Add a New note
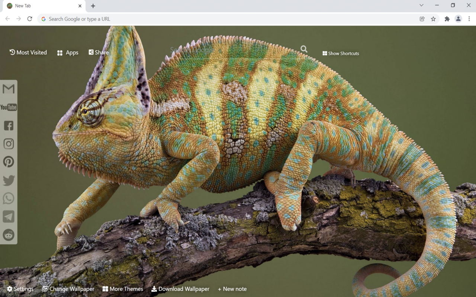The image size is (476, 297). (232, 289)
